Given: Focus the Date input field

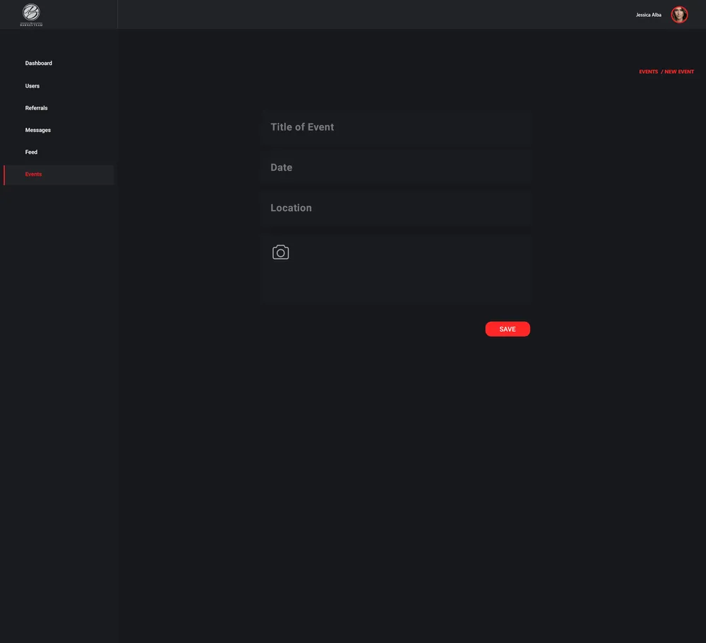Looking at the screenshot, I should pos(396,167).
